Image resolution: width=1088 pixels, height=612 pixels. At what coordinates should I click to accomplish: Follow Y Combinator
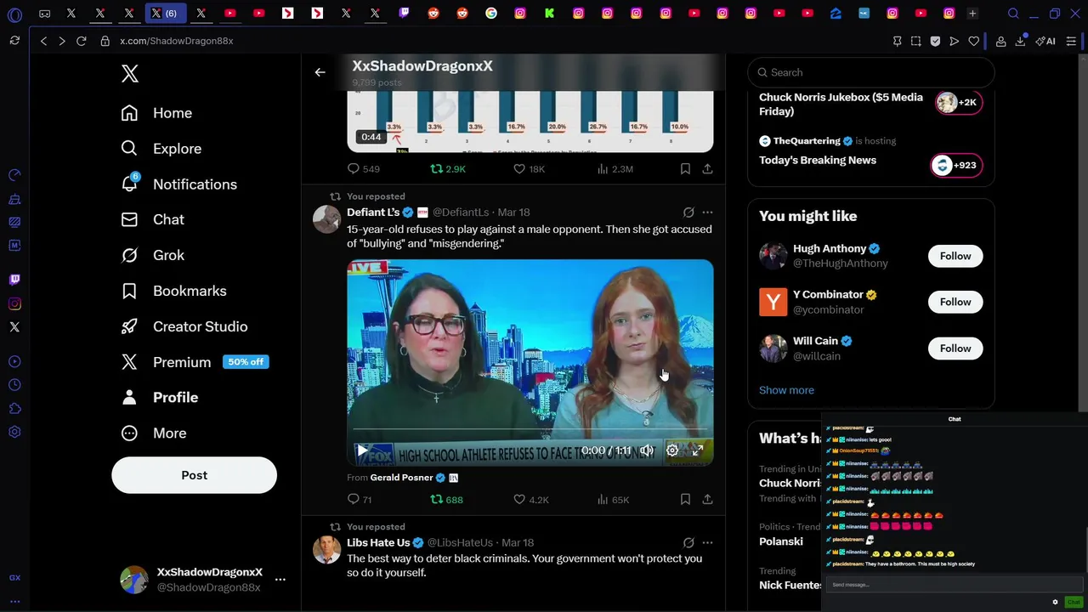[x=955, y=302]
